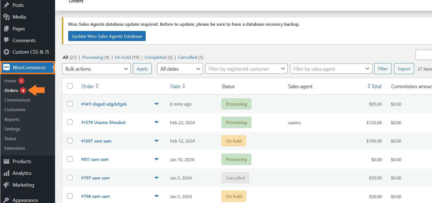432x203 pixels.
Task: Click the Filter button
Action: coord(383,69)
